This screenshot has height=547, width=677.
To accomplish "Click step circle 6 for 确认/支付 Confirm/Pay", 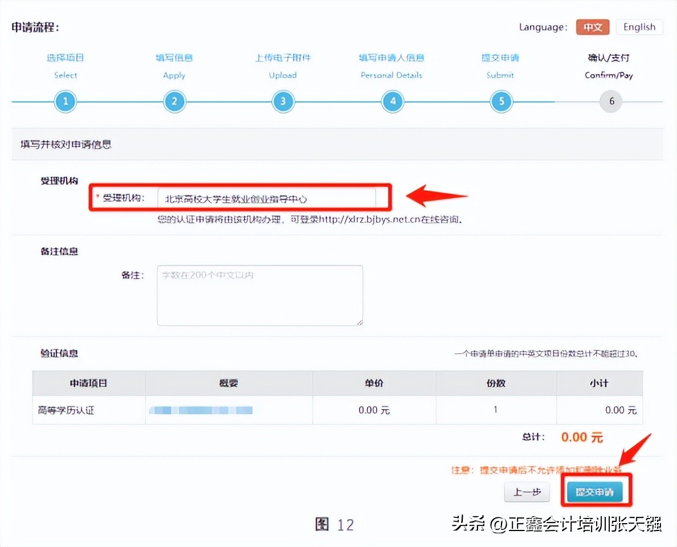I will 610,101.
